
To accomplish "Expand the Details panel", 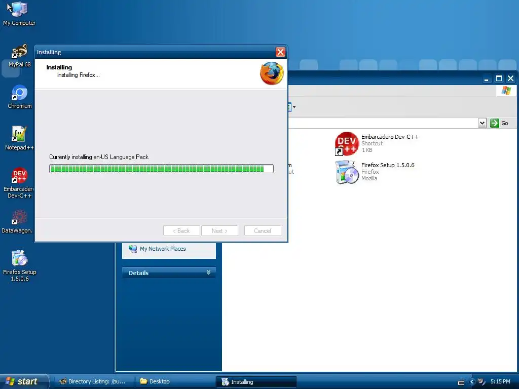I will coord(169,273).
